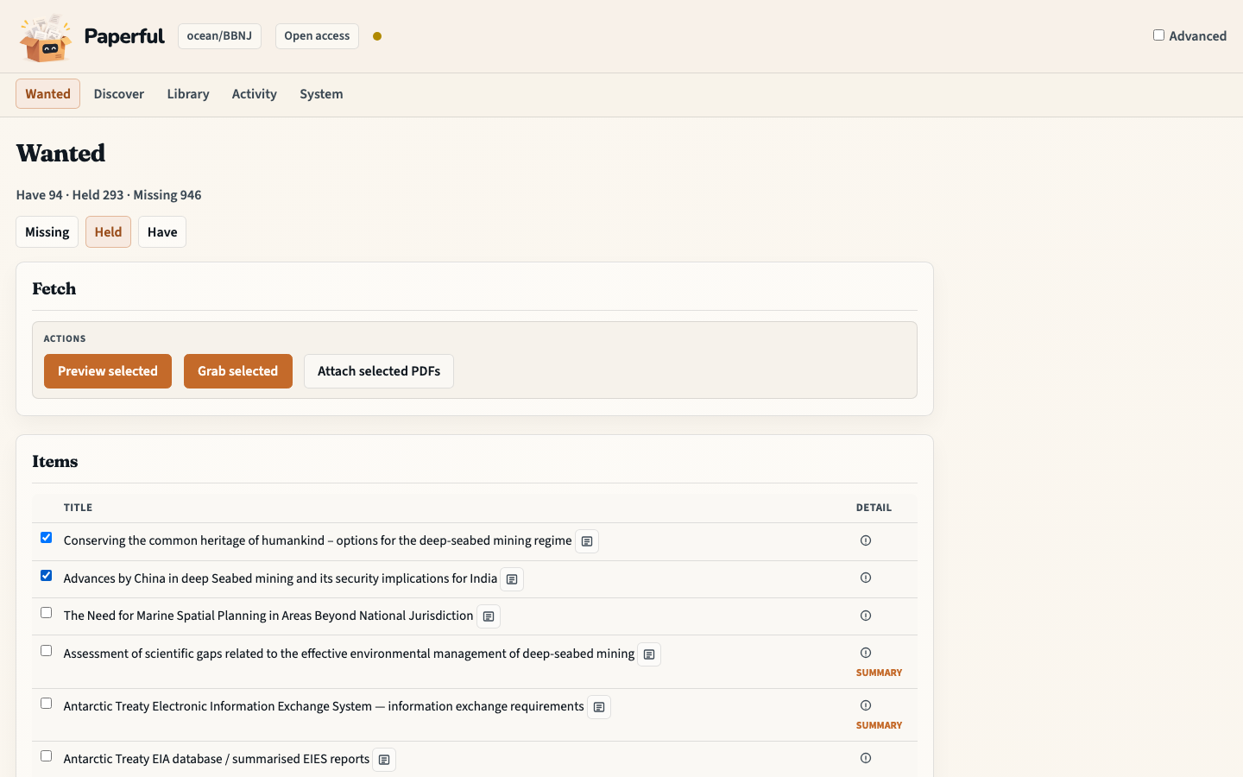Select the Held filter
Screen dimensions: 1243x777
[x=108, y=232]
